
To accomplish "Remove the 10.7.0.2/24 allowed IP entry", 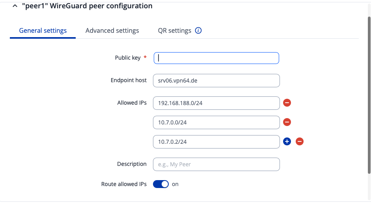I will 300,141.
